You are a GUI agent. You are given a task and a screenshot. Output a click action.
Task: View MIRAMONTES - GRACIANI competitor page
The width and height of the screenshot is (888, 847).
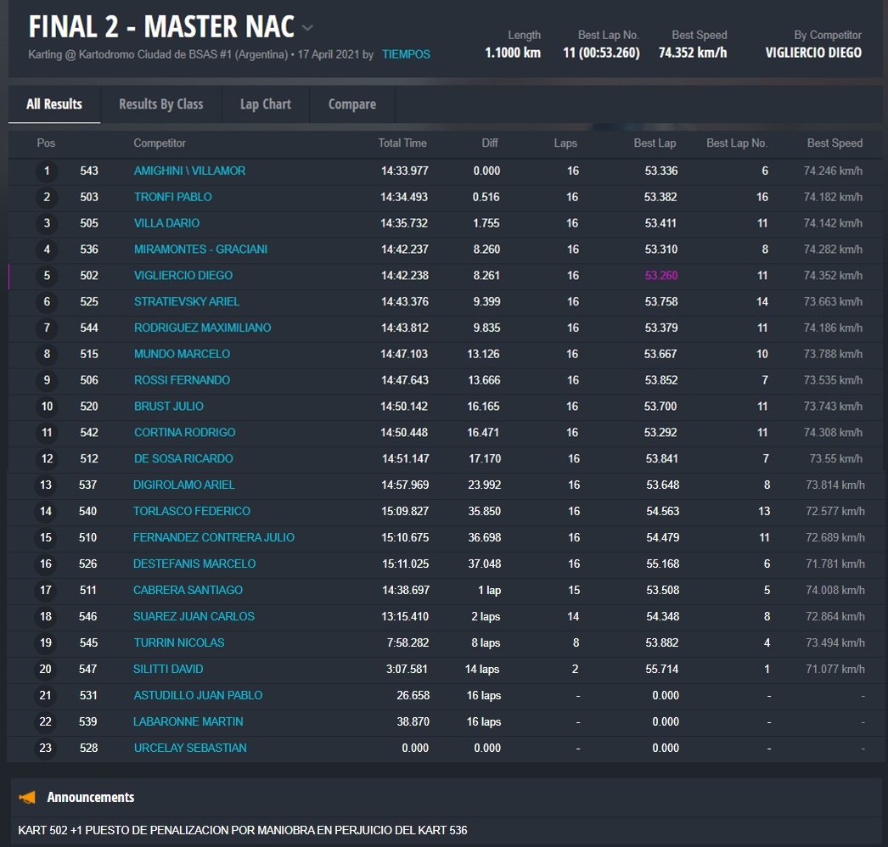point(200,250)
